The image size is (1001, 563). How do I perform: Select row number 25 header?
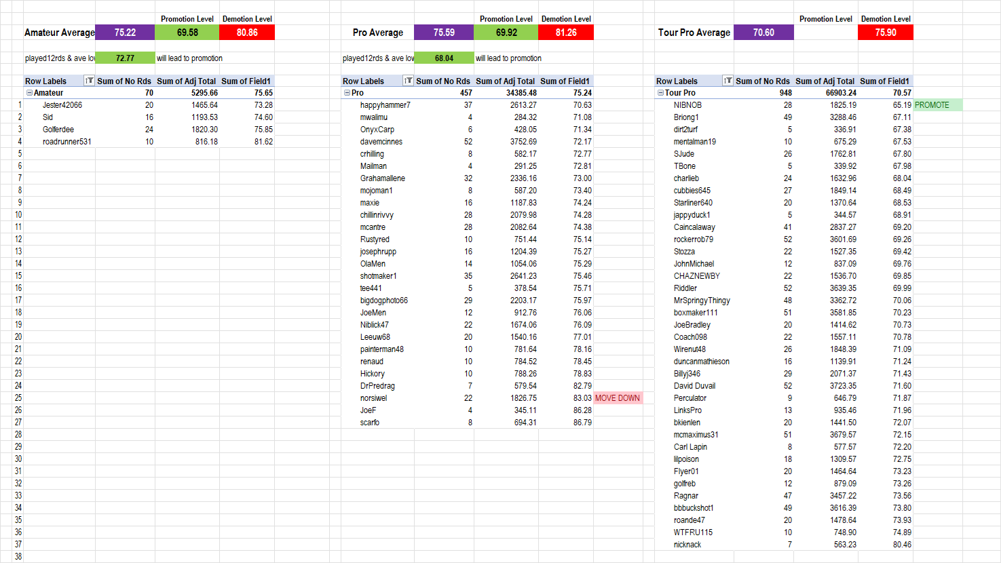pyautogui.click(x=18, y=398)
